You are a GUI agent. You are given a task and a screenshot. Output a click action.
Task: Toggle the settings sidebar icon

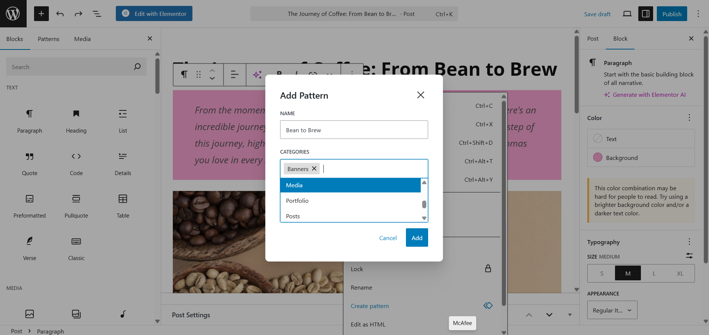click(645, 14)
